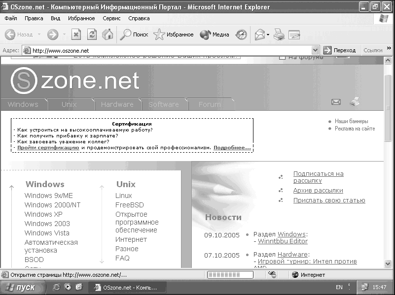395x295 pixels.
Task: Click the printer icon on OSzone page header
Action: pyautogui.click(x=355, y=101)
